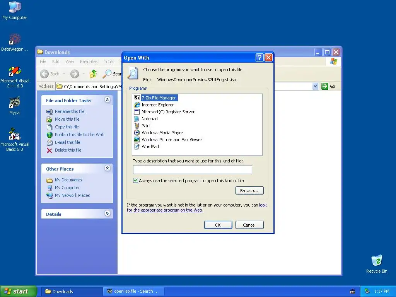Click the taskbar clock 1:17 PM
This screenshot has width=396, height=297.
point(382,291)
